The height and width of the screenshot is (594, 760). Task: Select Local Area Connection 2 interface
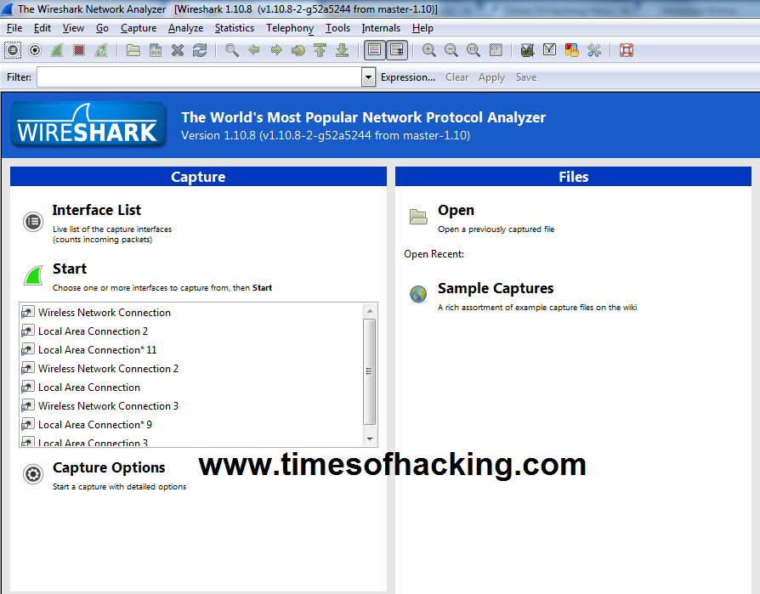pos(93,331)
